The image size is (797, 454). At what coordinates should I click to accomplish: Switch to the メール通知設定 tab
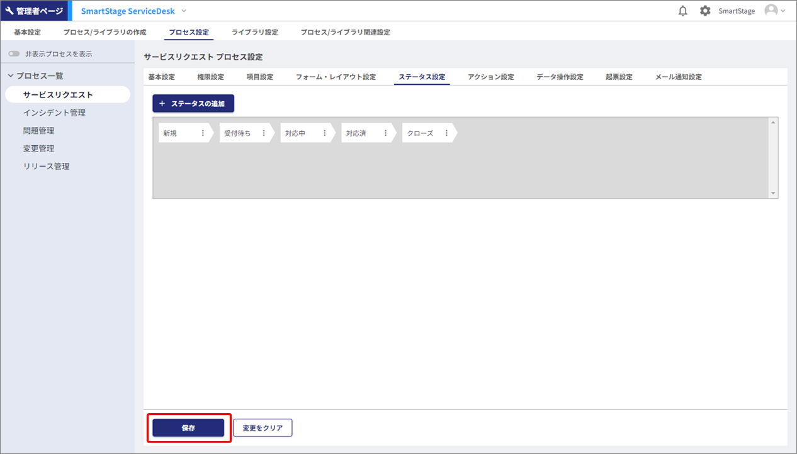point(678,77)
